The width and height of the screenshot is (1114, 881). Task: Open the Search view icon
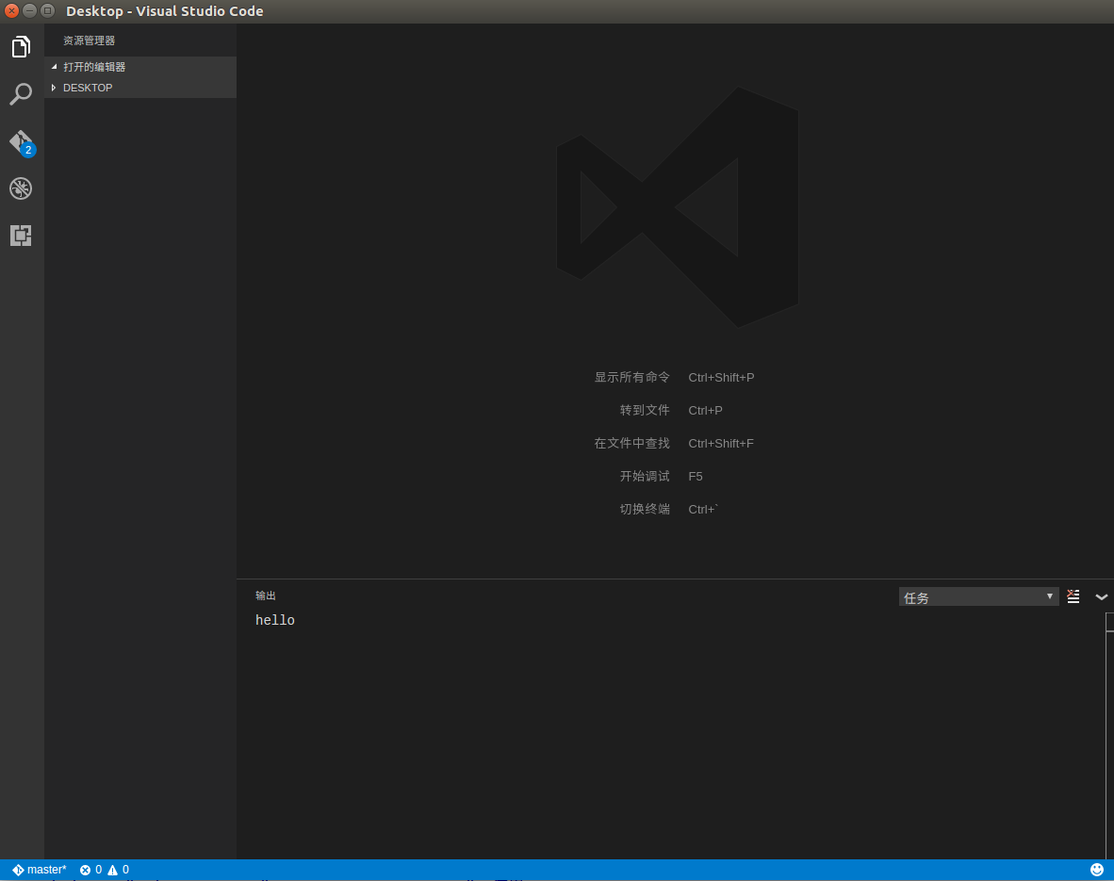(22, 94)
